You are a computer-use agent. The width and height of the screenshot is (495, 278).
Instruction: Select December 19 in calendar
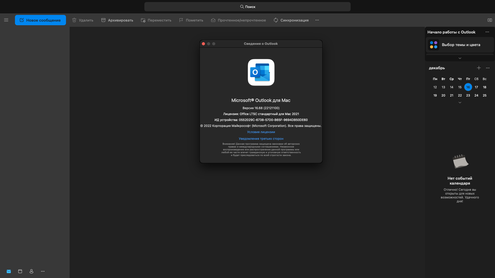(435, 95)
